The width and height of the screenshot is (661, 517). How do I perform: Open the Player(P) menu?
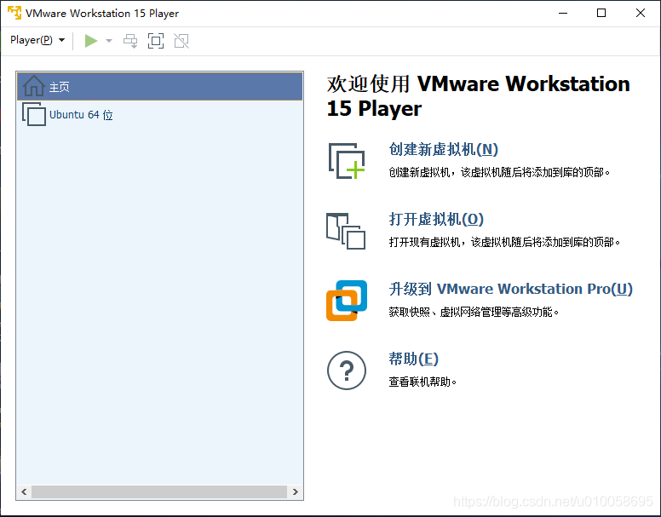pos(37,40)
